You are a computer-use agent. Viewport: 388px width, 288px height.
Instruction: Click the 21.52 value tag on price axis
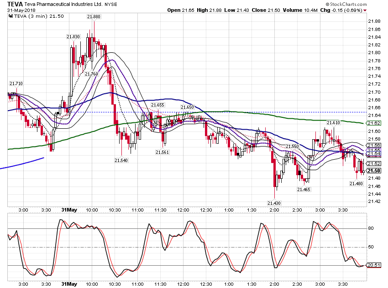[374, 164]
